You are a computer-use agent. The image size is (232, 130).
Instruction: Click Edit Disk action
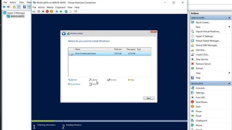coord(200,50)
